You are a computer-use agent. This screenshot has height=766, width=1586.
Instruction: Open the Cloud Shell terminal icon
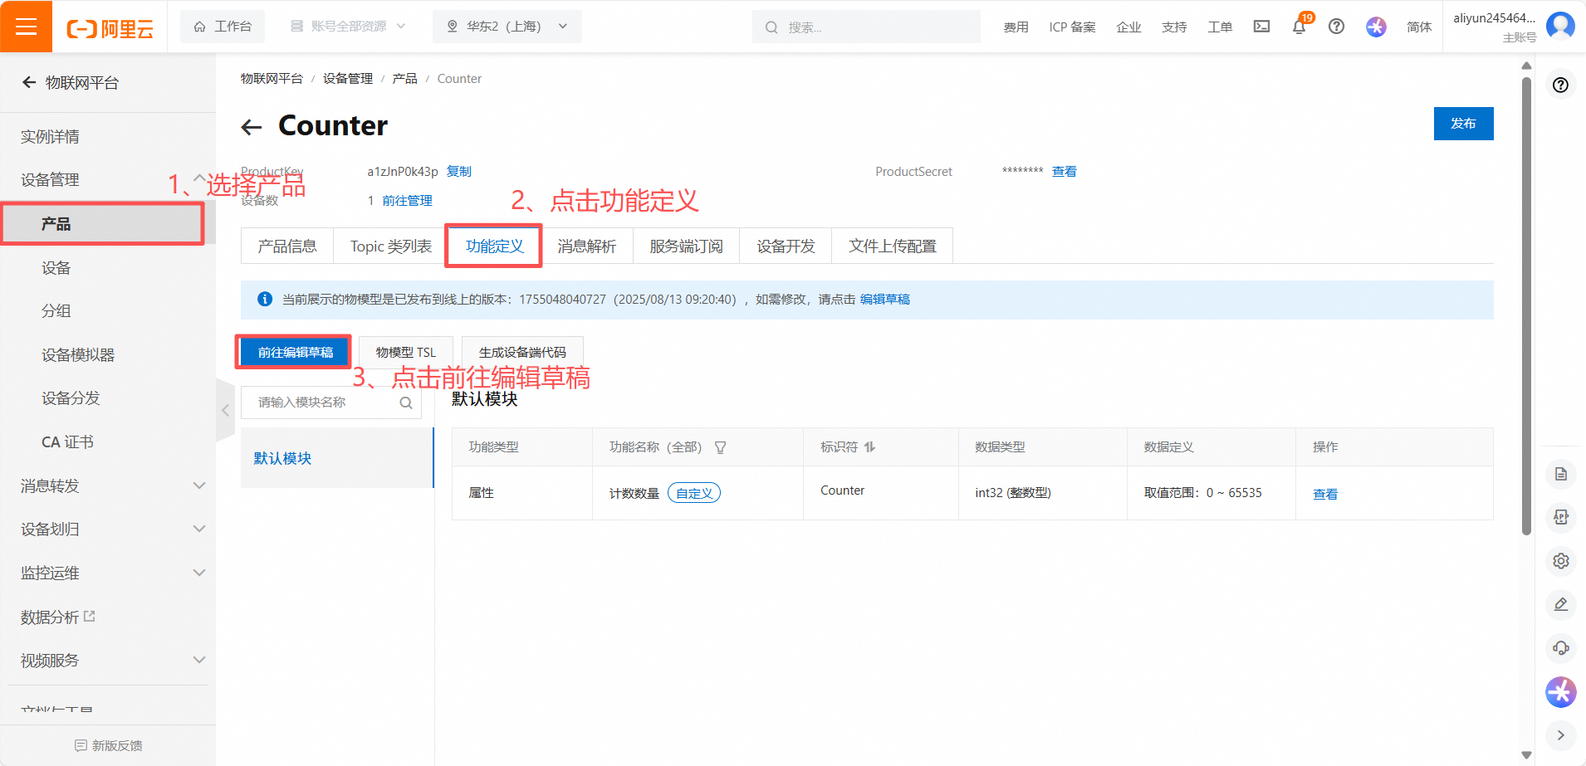click(x=1261, y=27)
